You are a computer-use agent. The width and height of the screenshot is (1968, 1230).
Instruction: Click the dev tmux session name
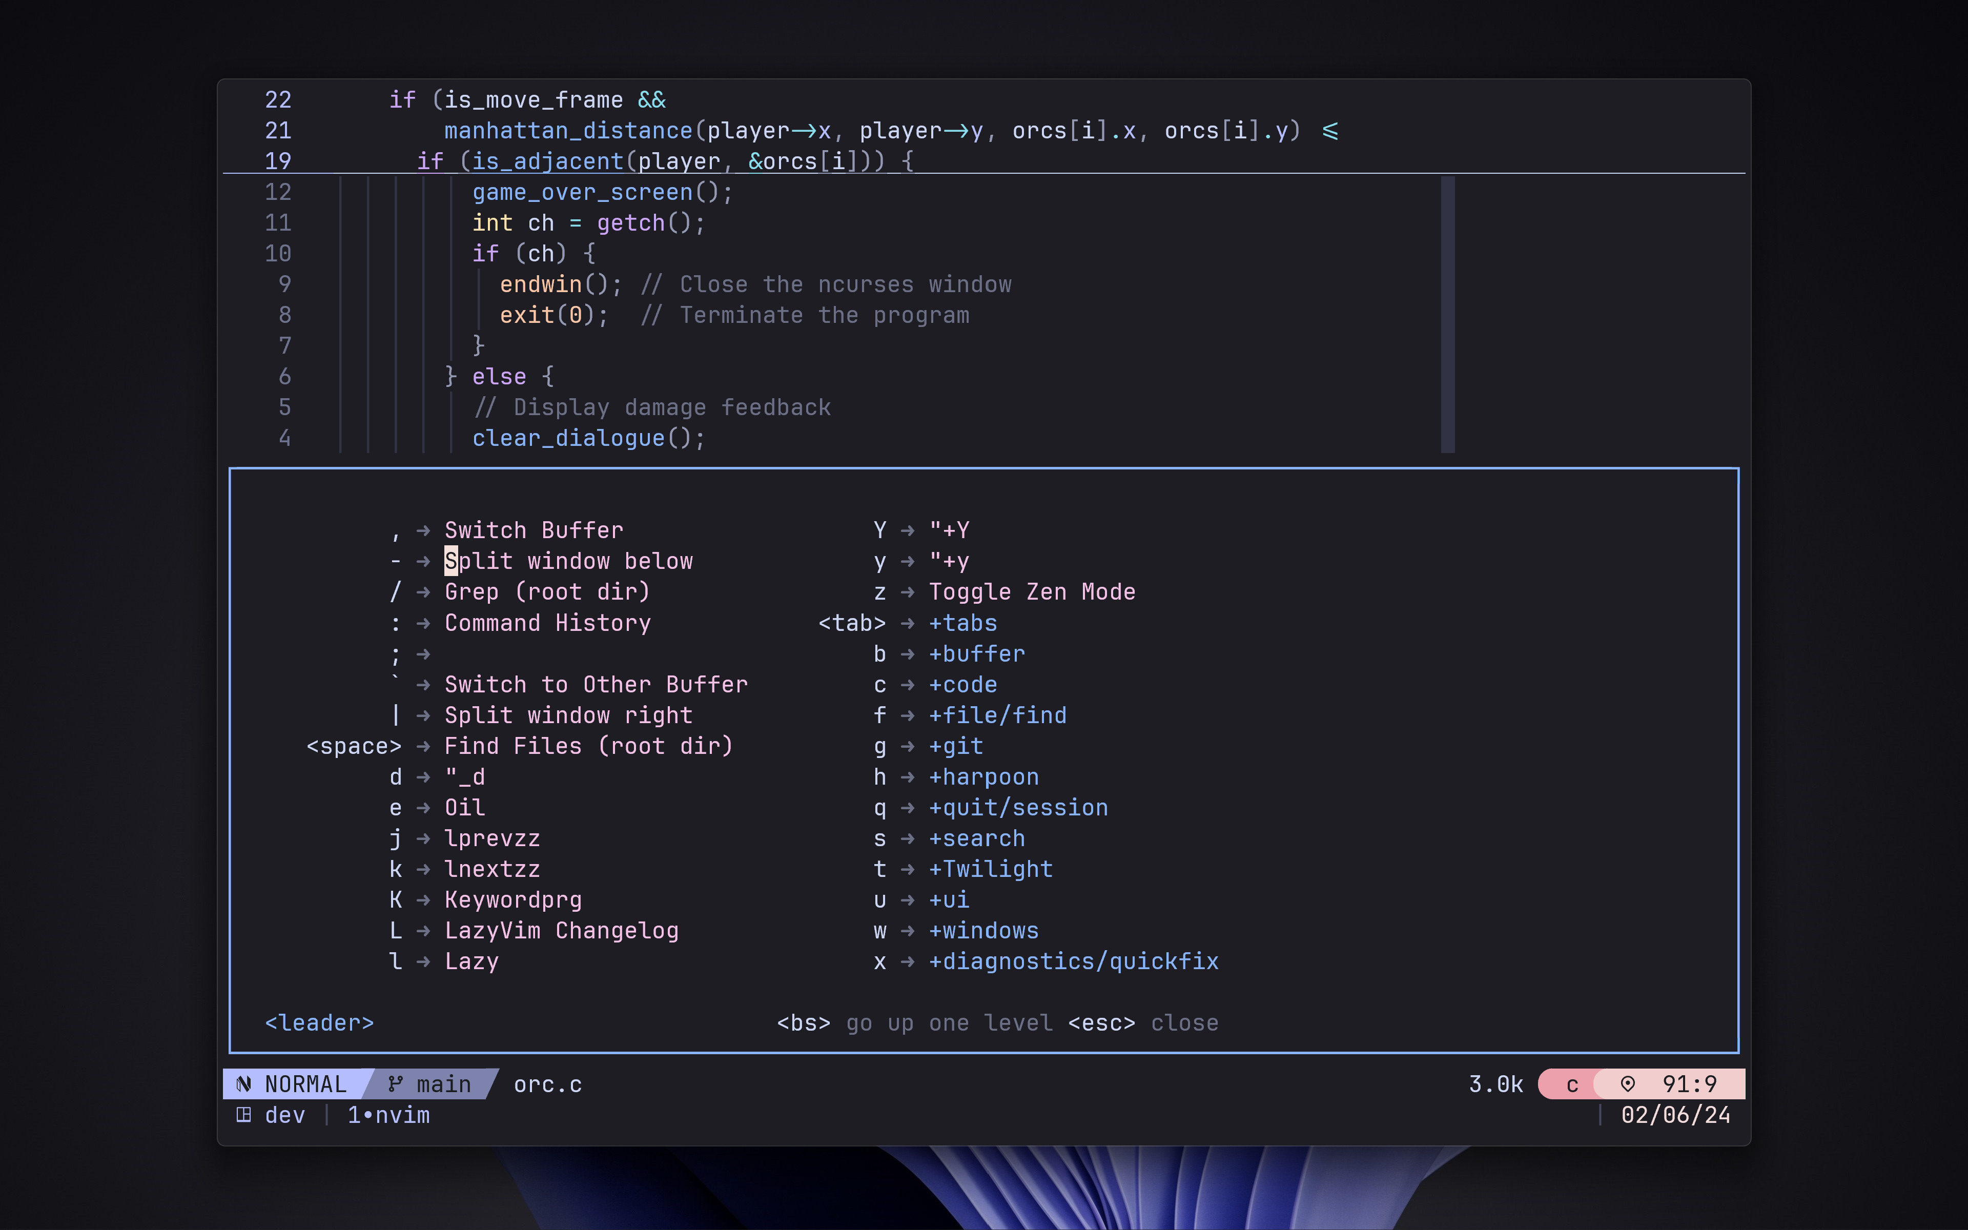(x=284, y=1115)
